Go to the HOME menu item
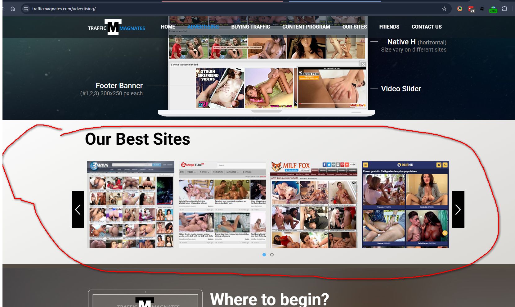 click(x=168, y=27)
